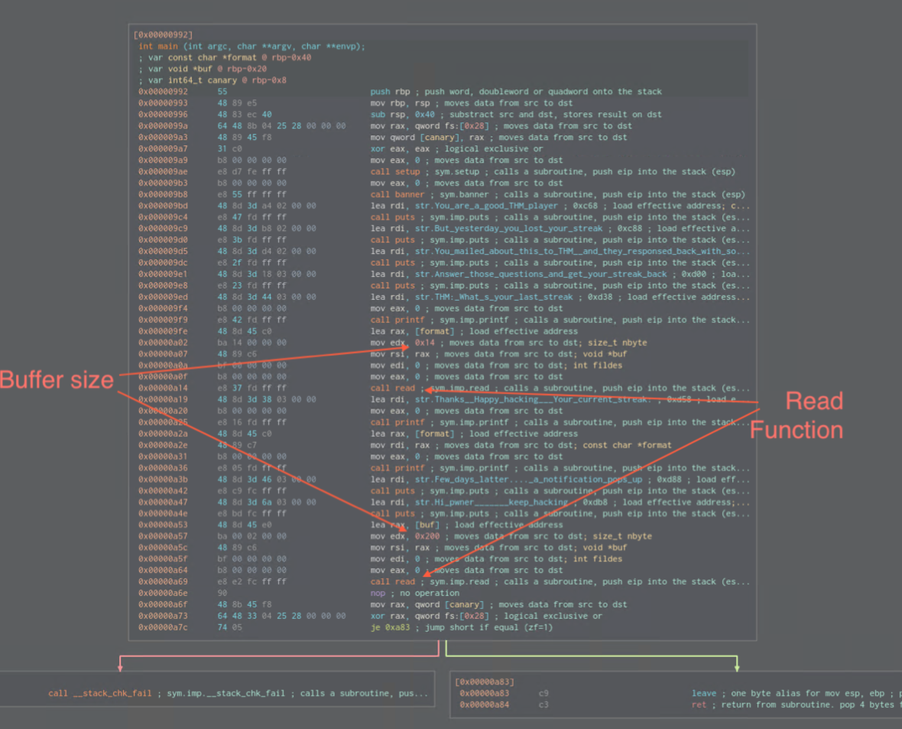Viewport: 902px width, 729px height.
Task: Select the red Buffer size annotation label
Action: coord(57,379)
